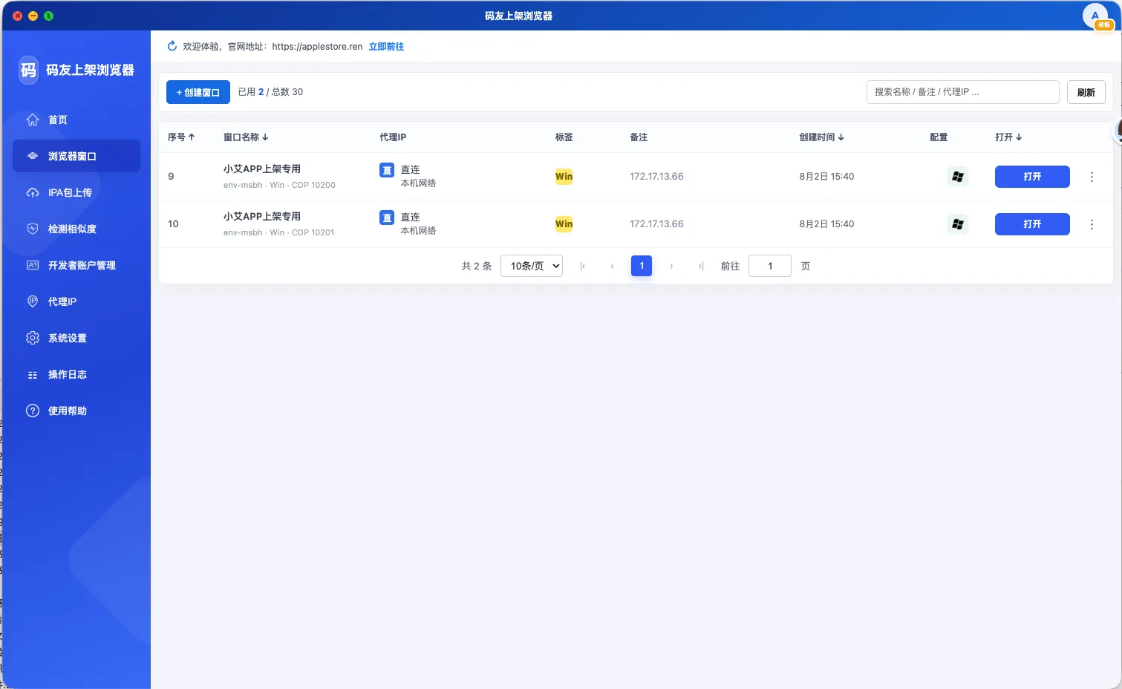The image size is (1122, 689).
Task: Go to last page arrow
Action: pos(701,266)
